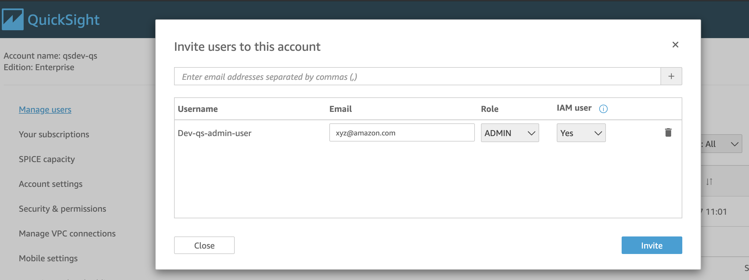Open the IAM user info icon
This screenshot has height=280, width=749.
[603, 109]
